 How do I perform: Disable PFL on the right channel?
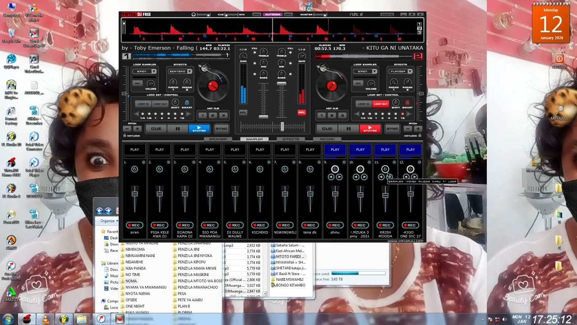click(x=302, y=112)
